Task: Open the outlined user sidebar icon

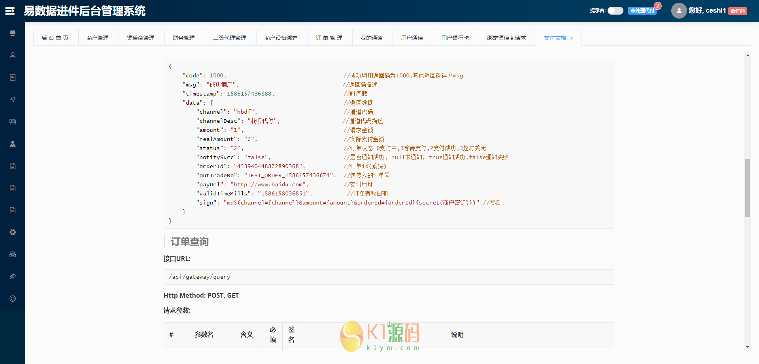Action: pyautogui.click(x=13, y=55)
